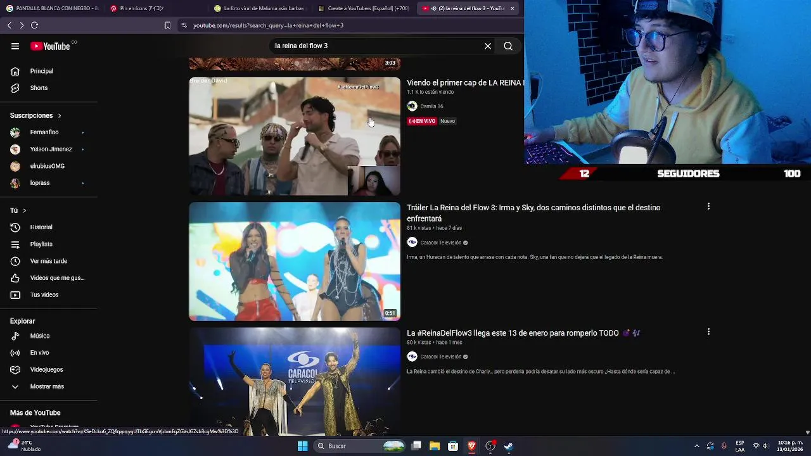
Task: Switch to La foto viral de Maluma tab
Action: [x=260, y=8]
